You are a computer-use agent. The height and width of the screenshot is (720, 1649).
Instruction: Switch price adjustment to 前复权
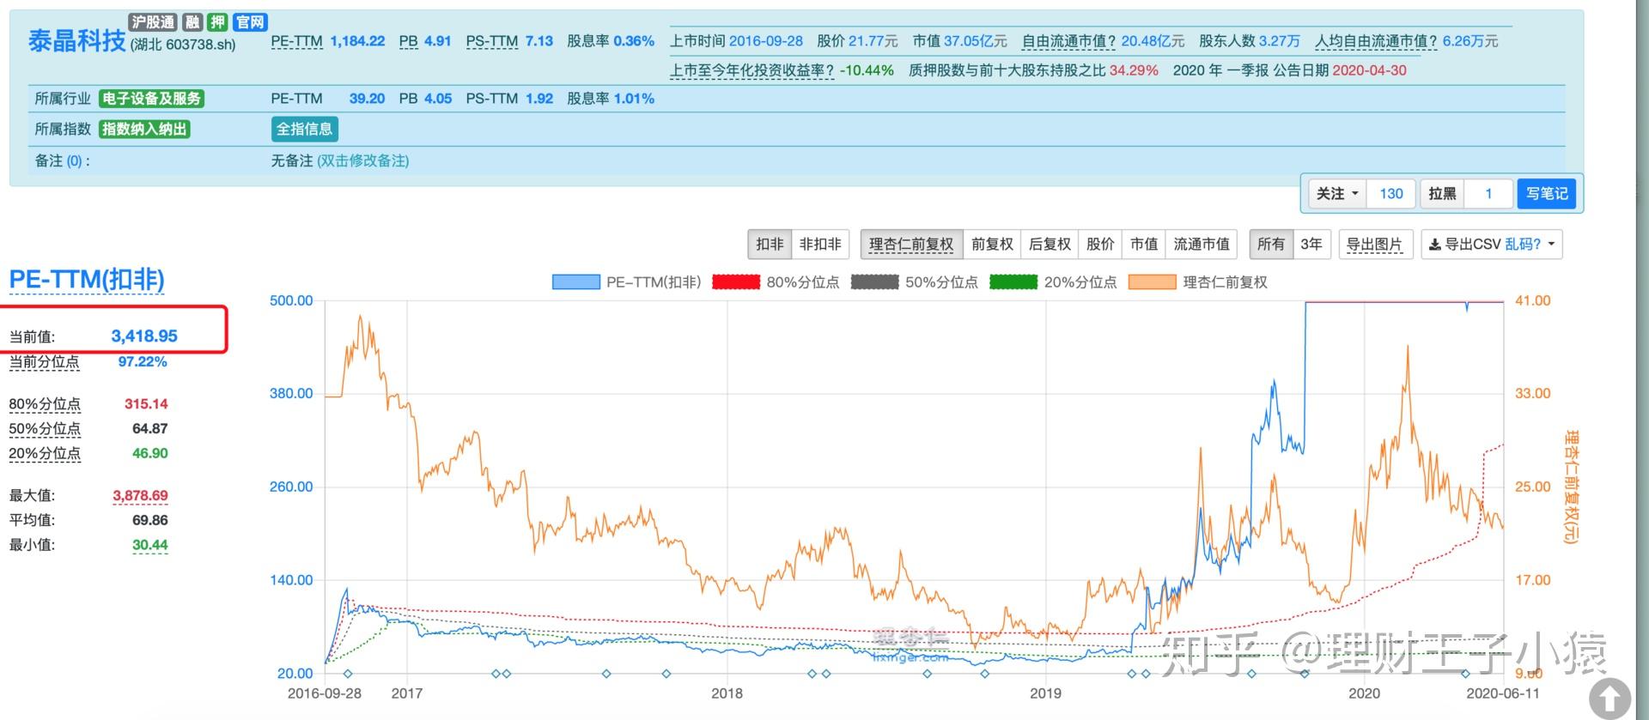992,245
